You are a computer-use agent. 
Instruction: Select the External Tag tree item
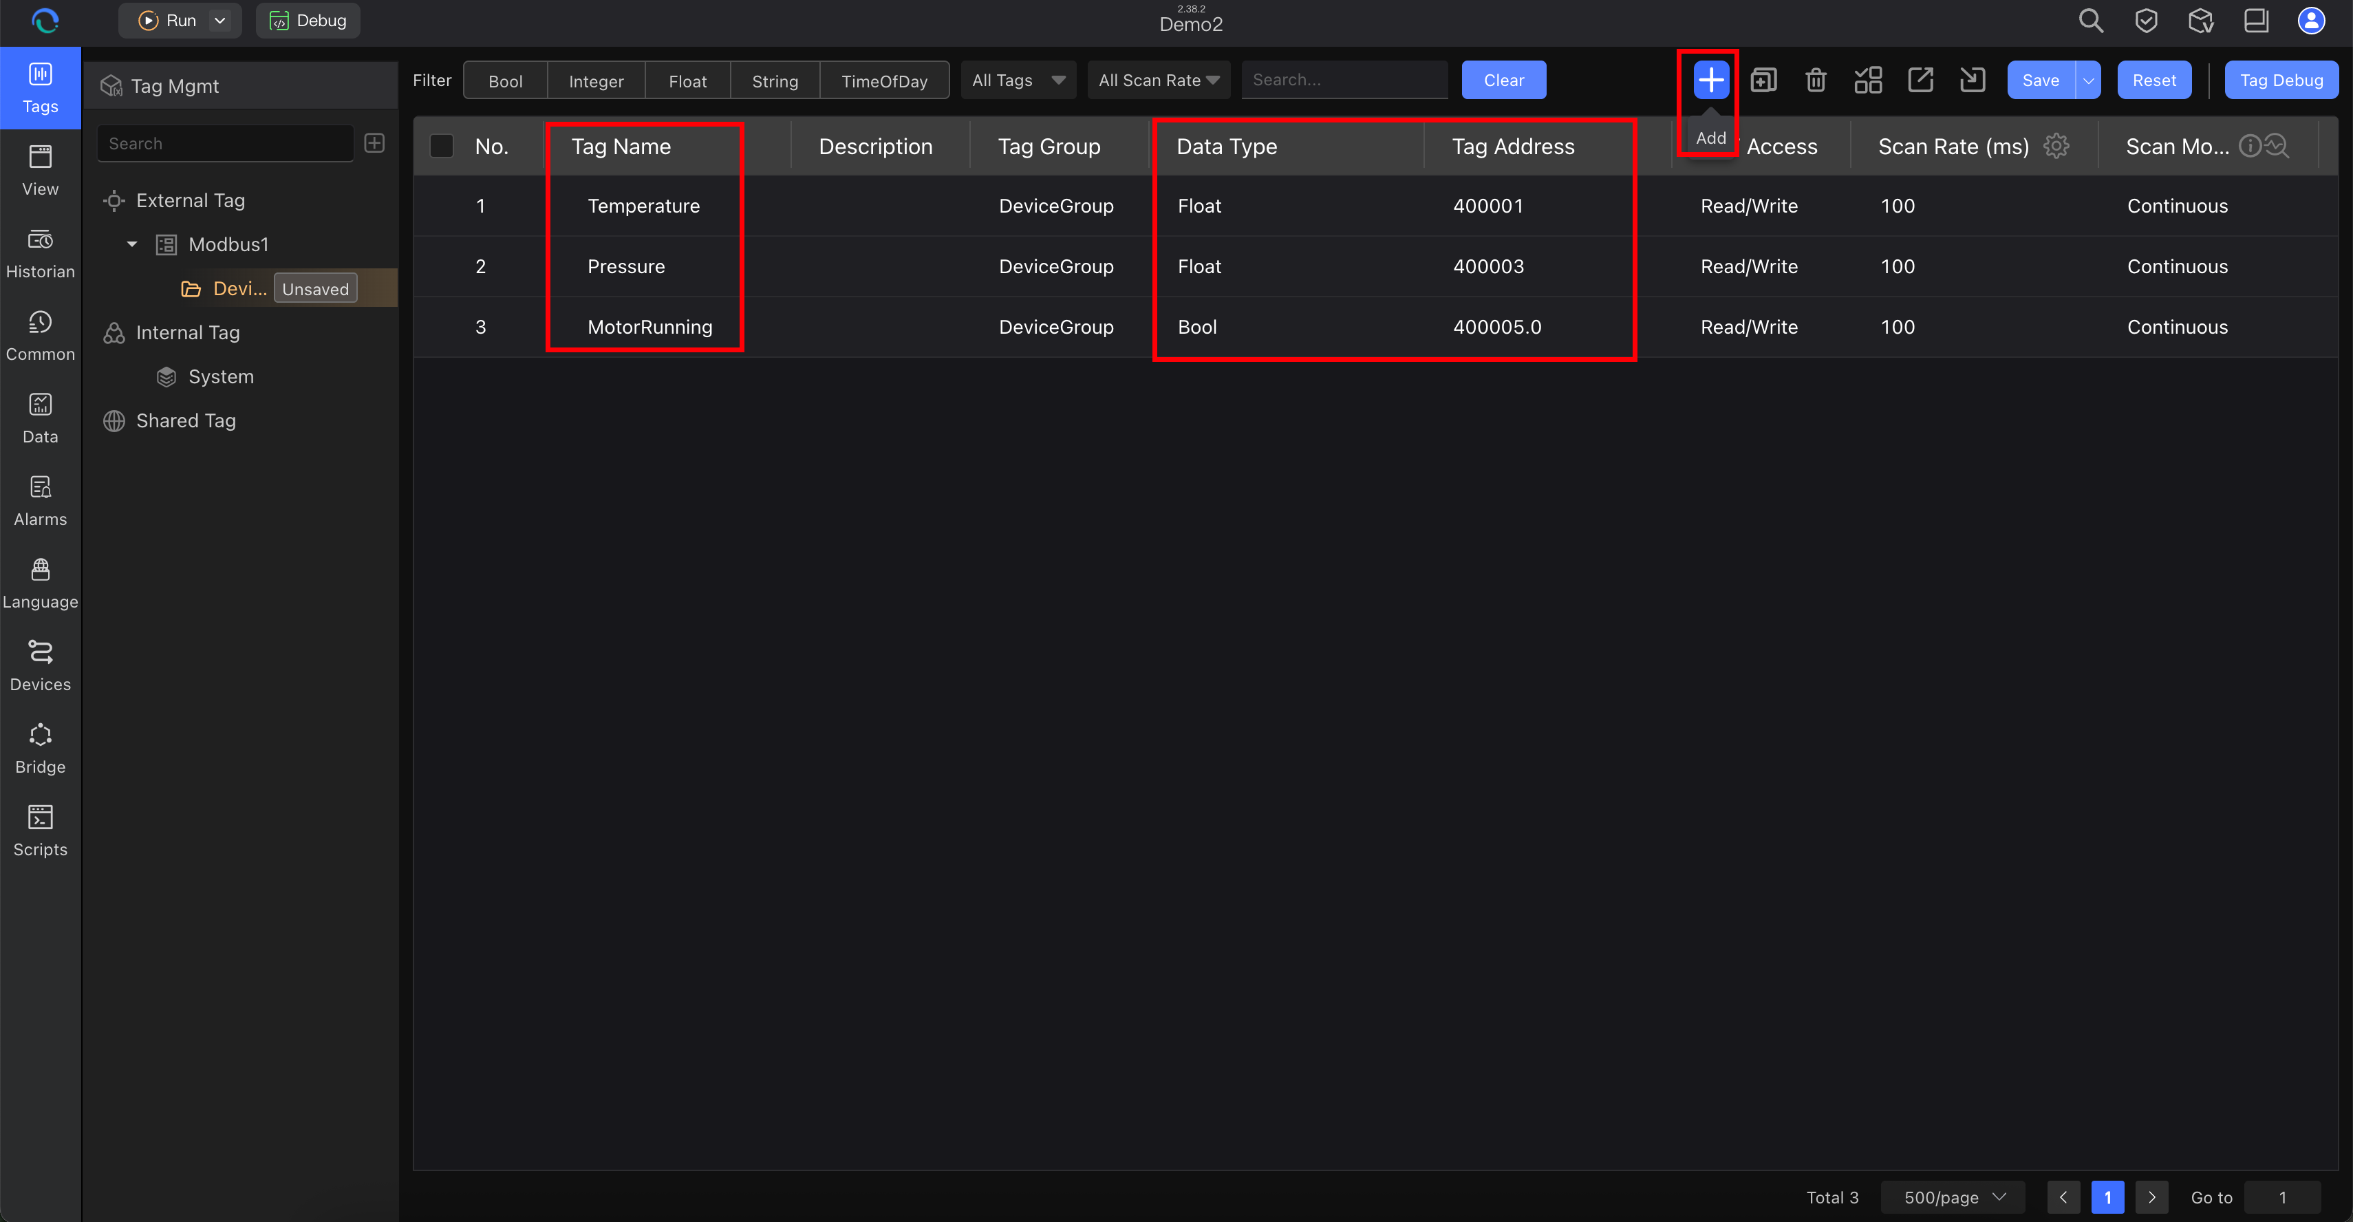point(190,200)
